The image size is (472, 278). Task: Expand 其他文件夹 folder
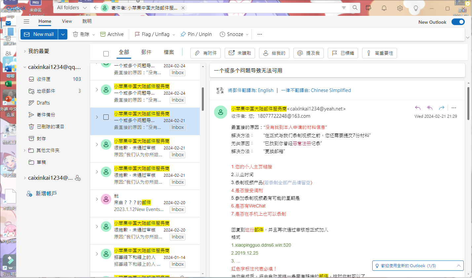coord(25,150)
